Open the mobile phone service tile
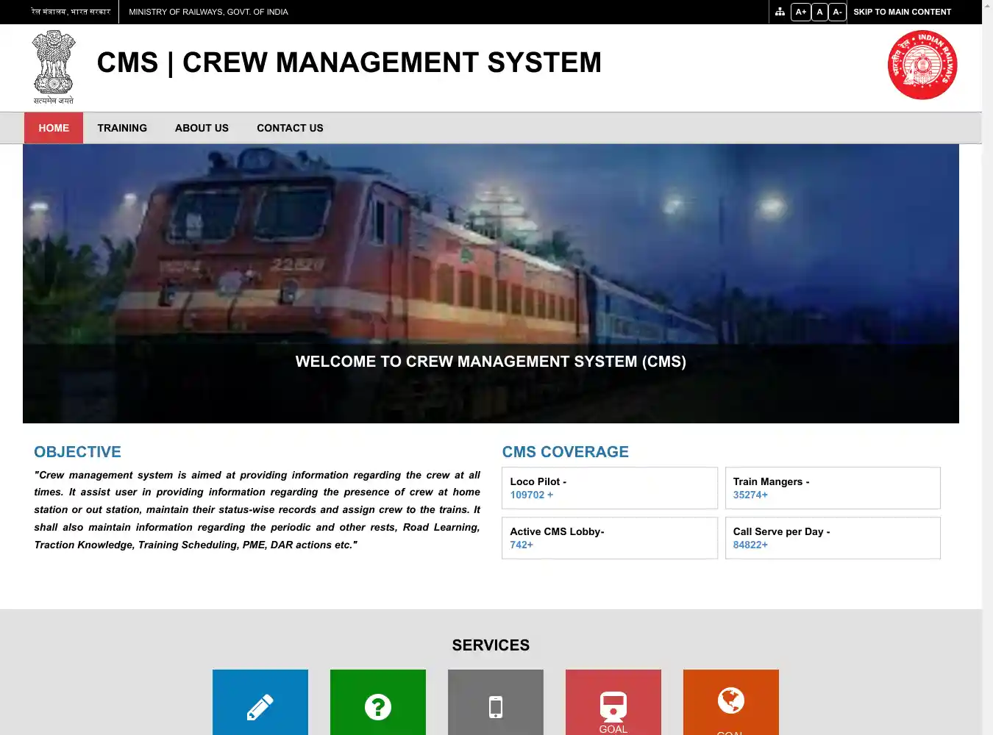The width and height of the screenshot is (993, 735). point(496,702)
